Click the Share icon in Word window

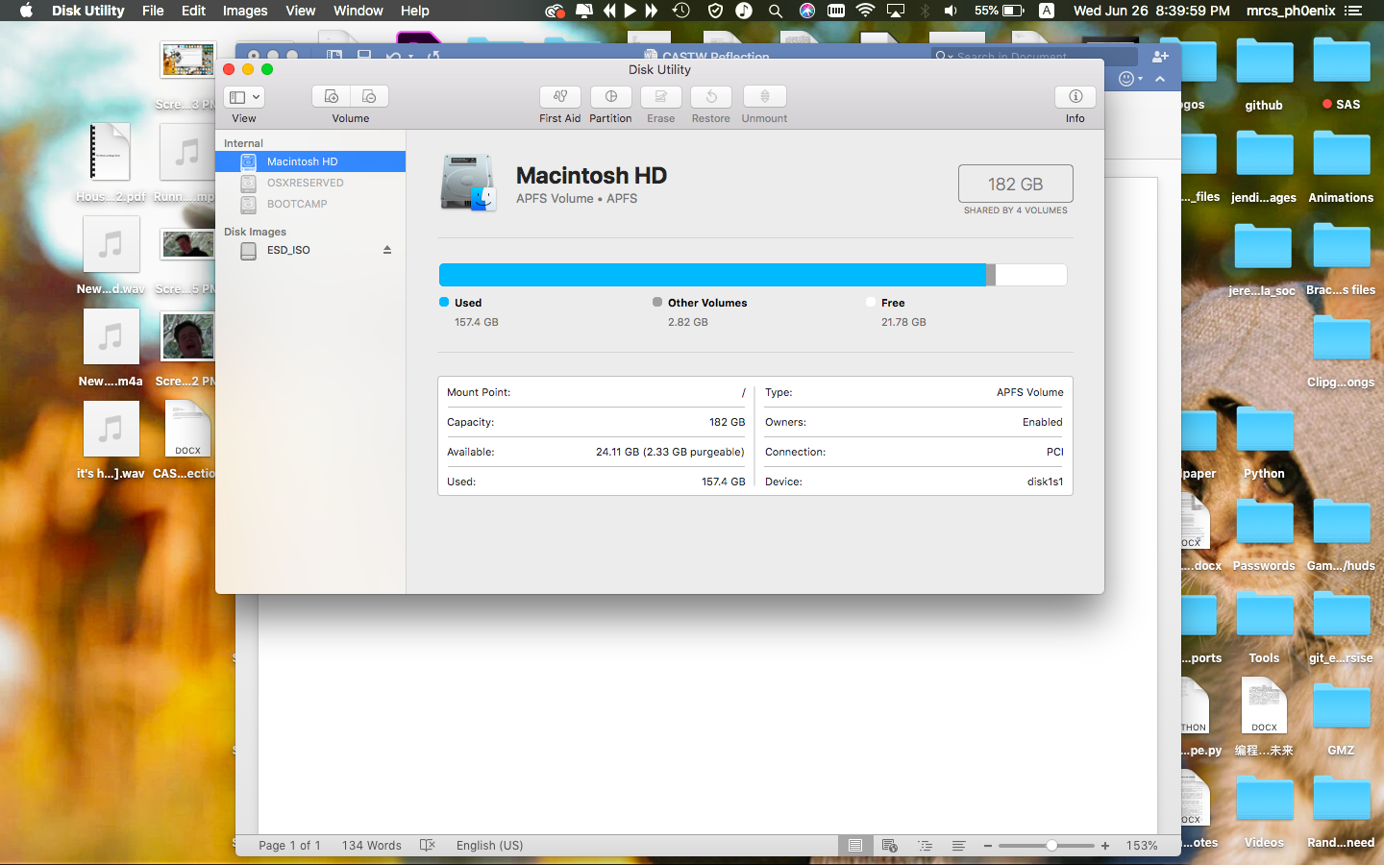click(x=1160, y=57)
